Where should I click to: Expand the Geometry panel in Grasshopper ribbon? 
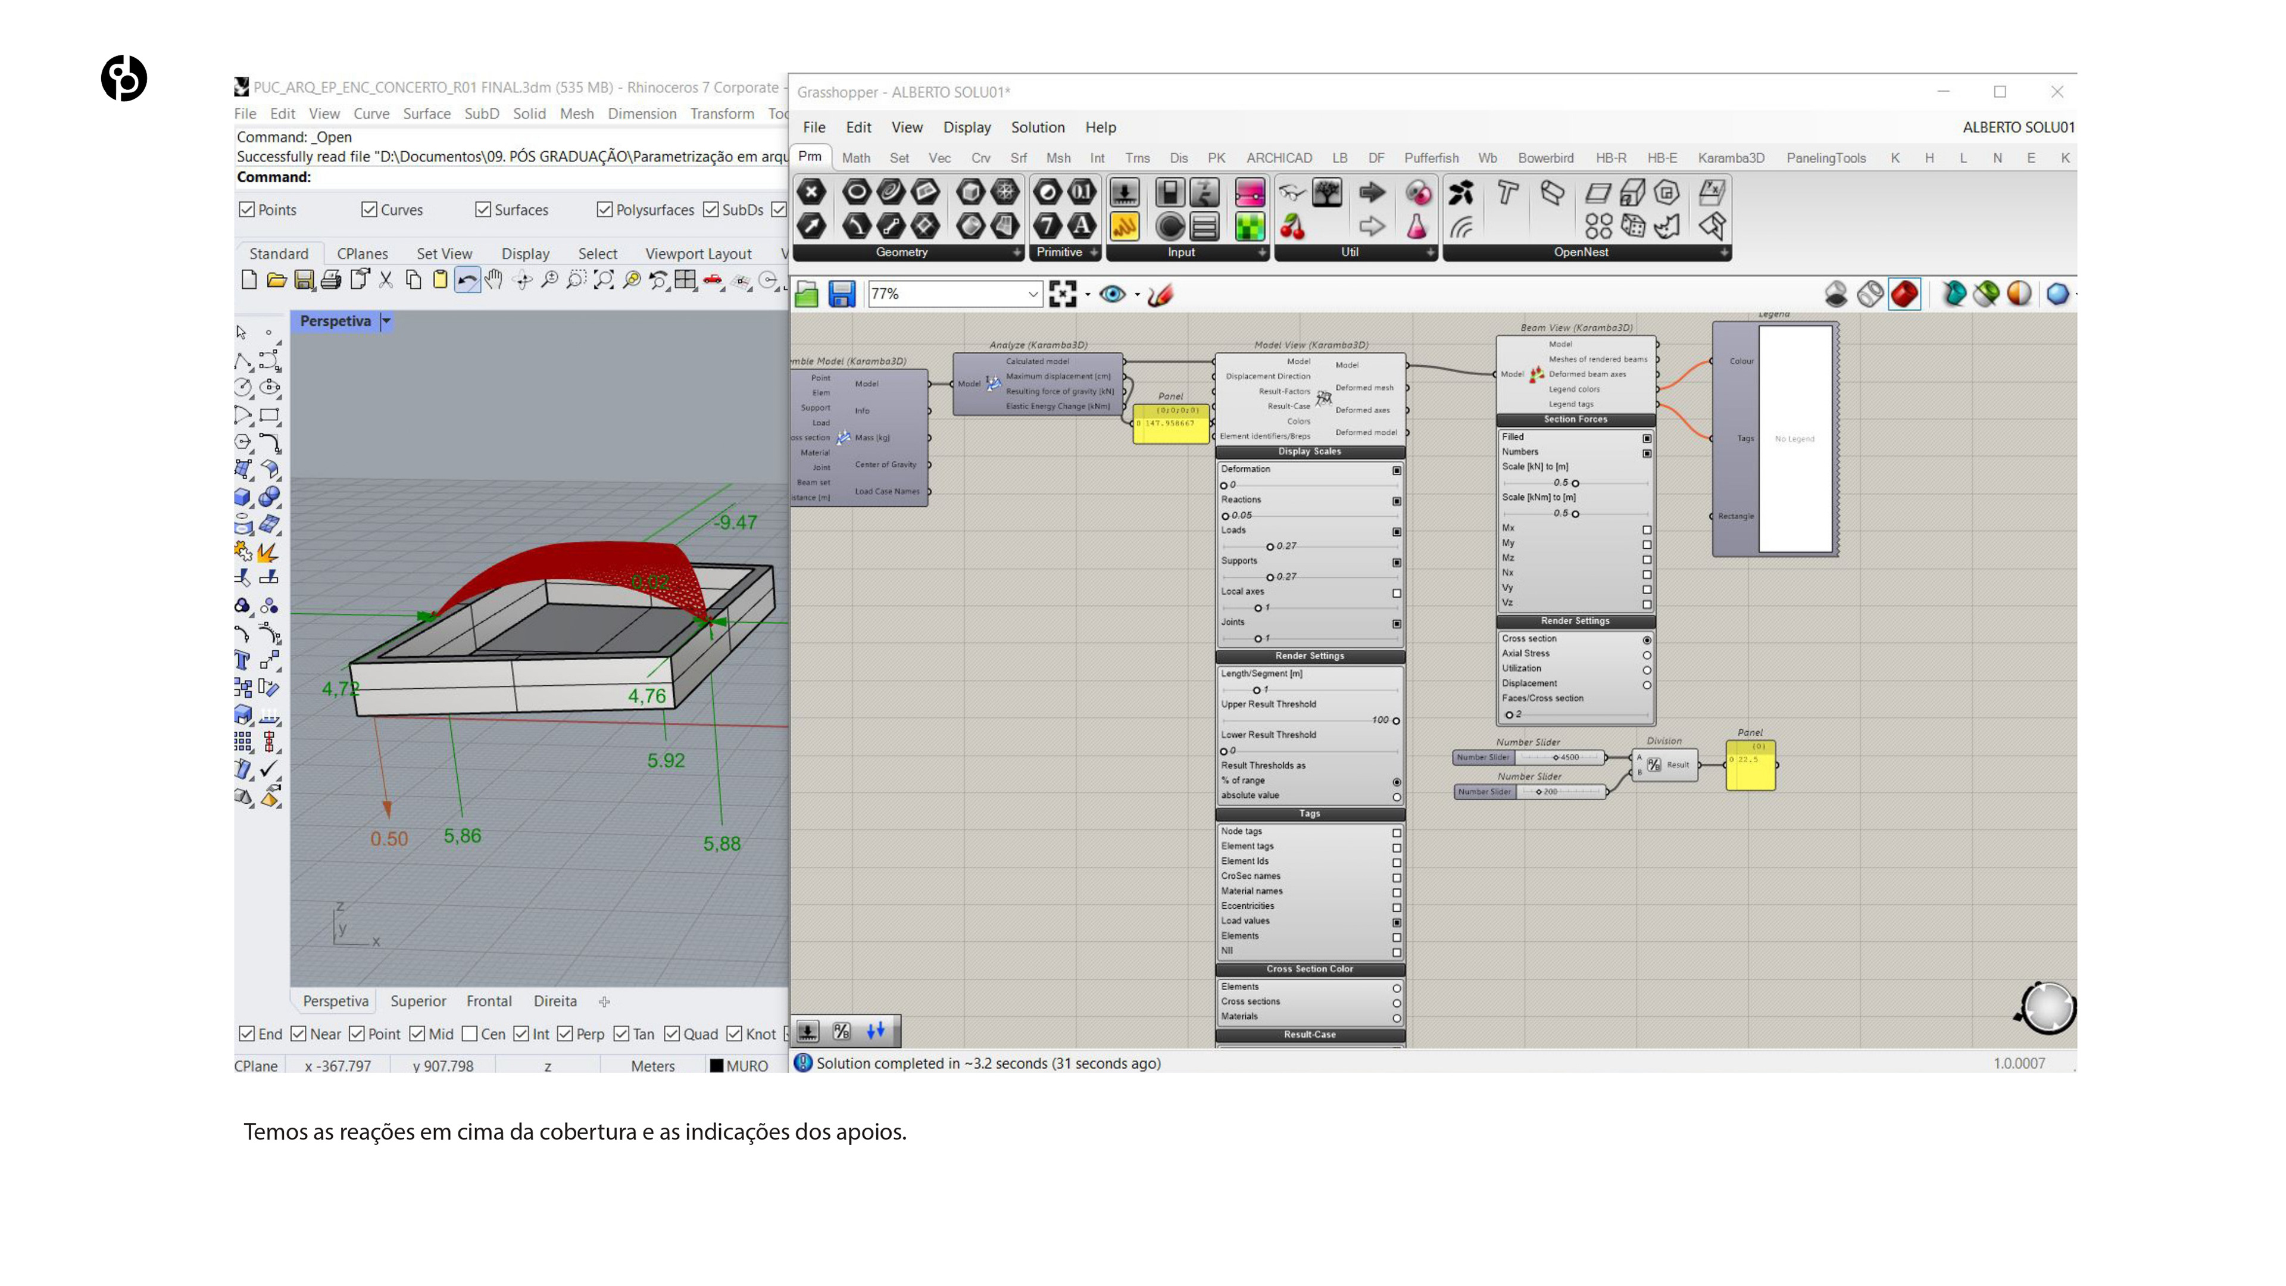click(1016, 252)
